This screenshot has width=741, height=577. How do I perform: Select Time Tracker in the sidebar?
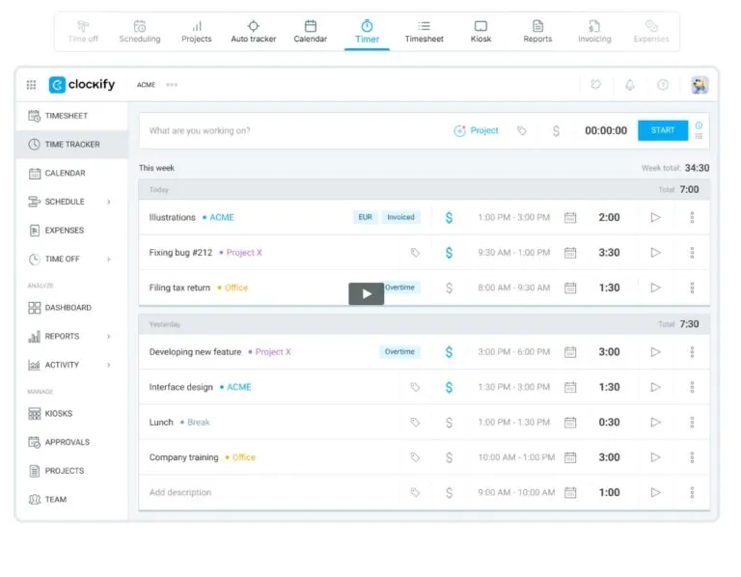click(x=71, y=144)
